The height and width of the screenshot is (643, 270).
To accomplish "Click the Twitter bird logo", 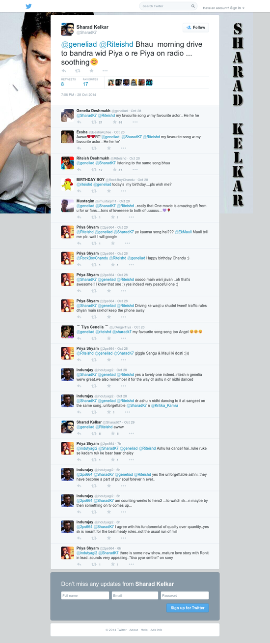I will coord(28,6).
